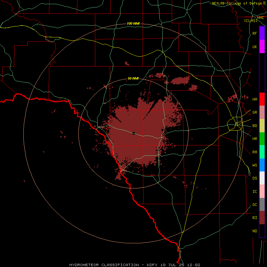Screen dimensions: 267x267
Task: Click the BD yellow legend swatch
Action: 262,126
